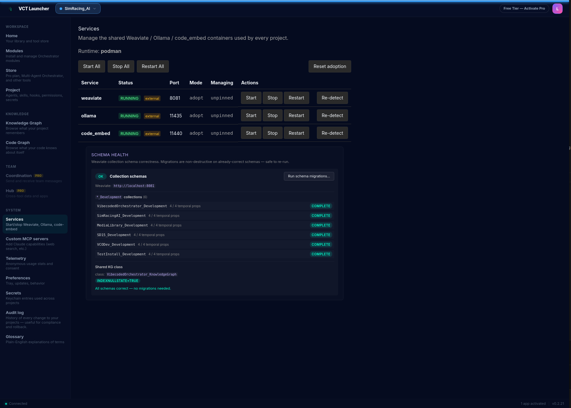
Task: Click Stop All button
Action: coord(121,66)
